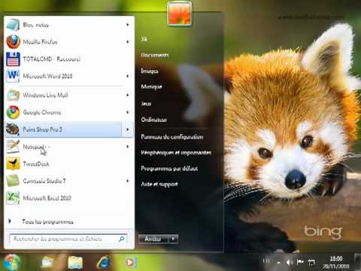Viewport: 361px width, 271px height.
Task: Click the Windows Live Mail icon
Action: point(13,95)
